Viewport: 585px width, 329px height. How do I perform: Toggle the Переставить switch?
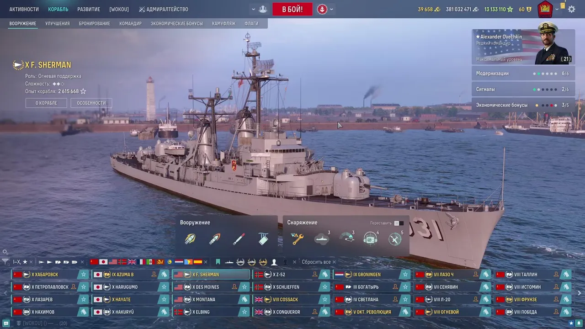(399, 223)
